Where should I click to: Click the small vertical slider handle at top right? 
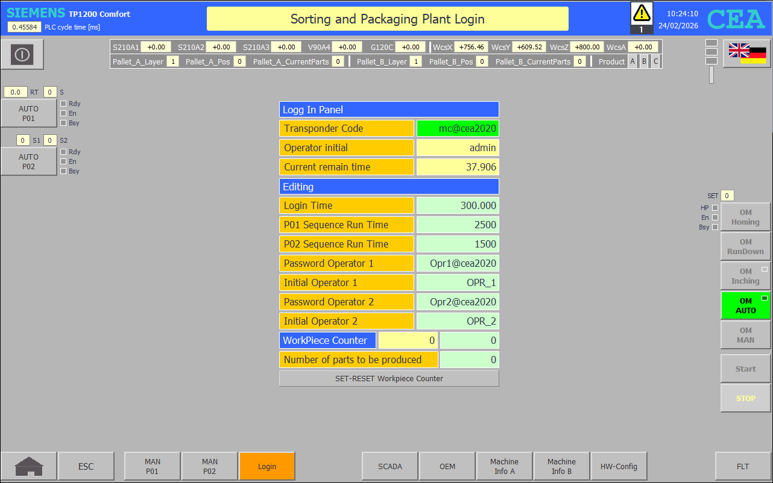click(x=711, y=75)
